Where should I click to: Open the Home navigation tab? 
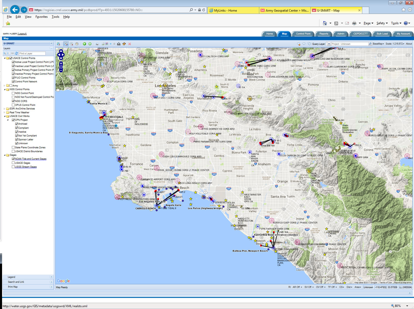270,34
